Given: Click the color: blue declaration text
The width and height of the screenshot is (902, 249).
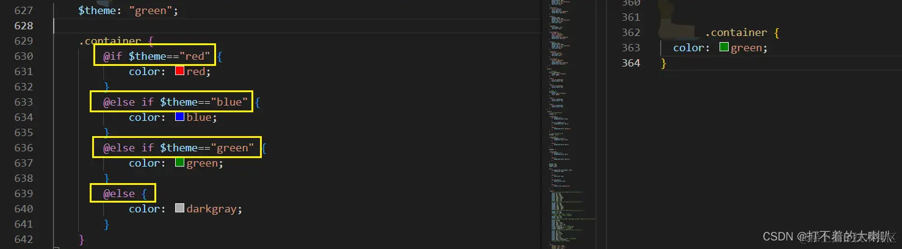Looking at the screenshot, I should click(x=173, y=117).
